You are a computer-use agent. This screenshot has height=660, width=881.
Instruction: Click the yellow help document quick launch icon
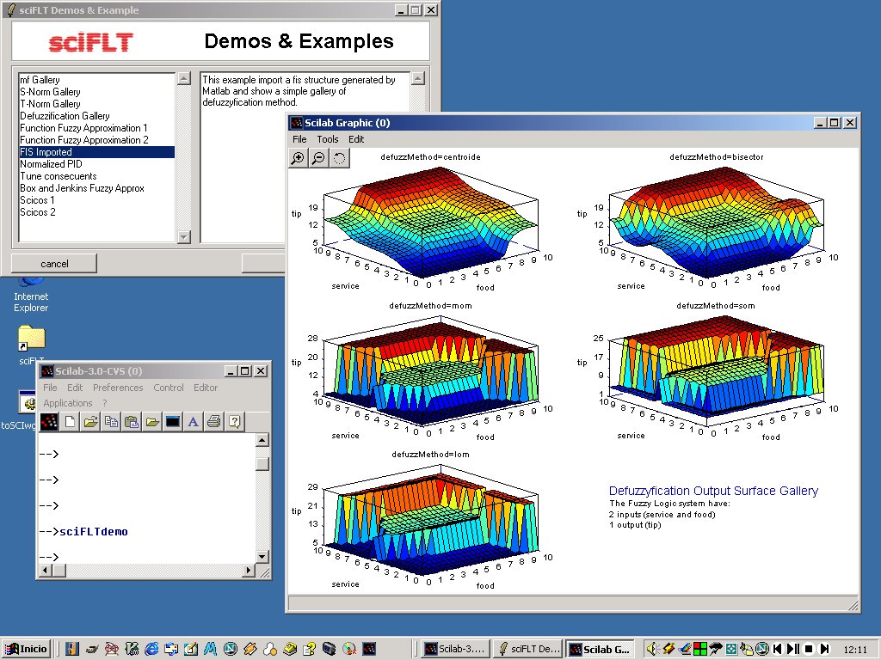coord(309,649)
